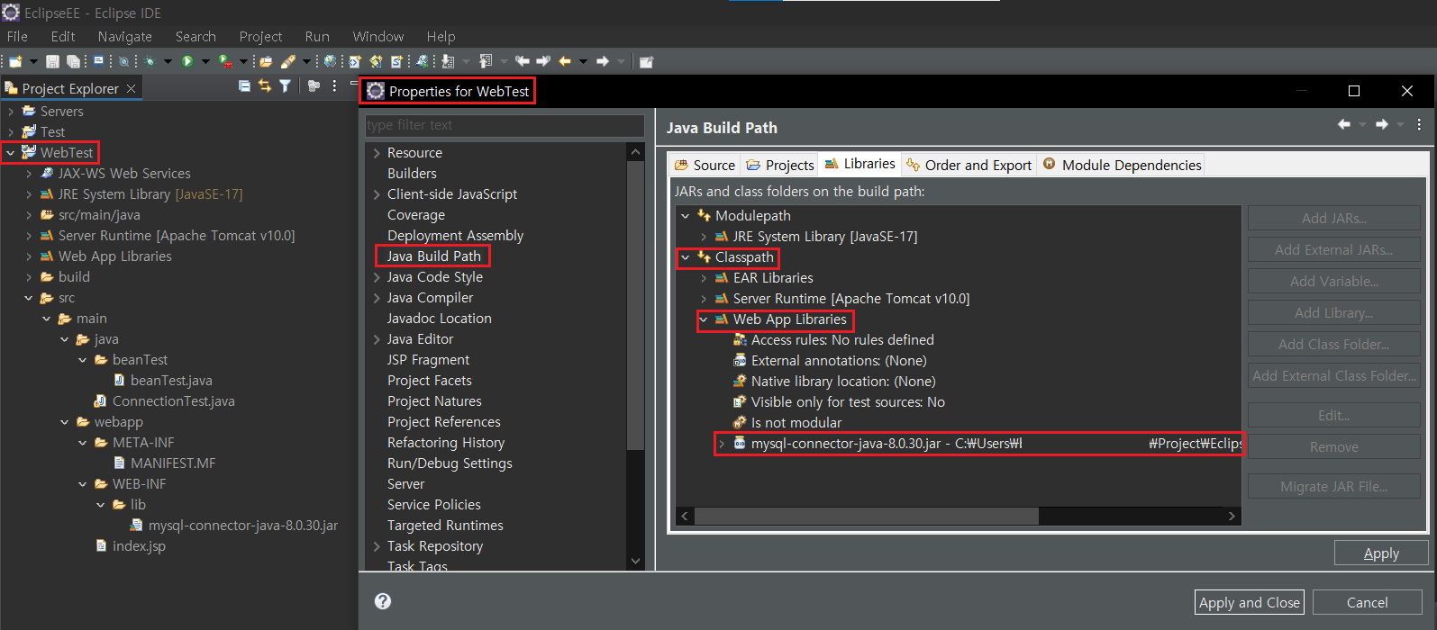Image resolution: width=1437 pixels, height=630 pixels.
Task: Open the Navigate menu
Action: coord(124,36)
